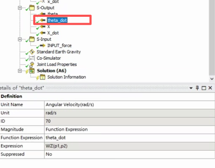
Task: Click the tree scrollbar down arrow
Action: pyautogui.click(x=212, y=79)
